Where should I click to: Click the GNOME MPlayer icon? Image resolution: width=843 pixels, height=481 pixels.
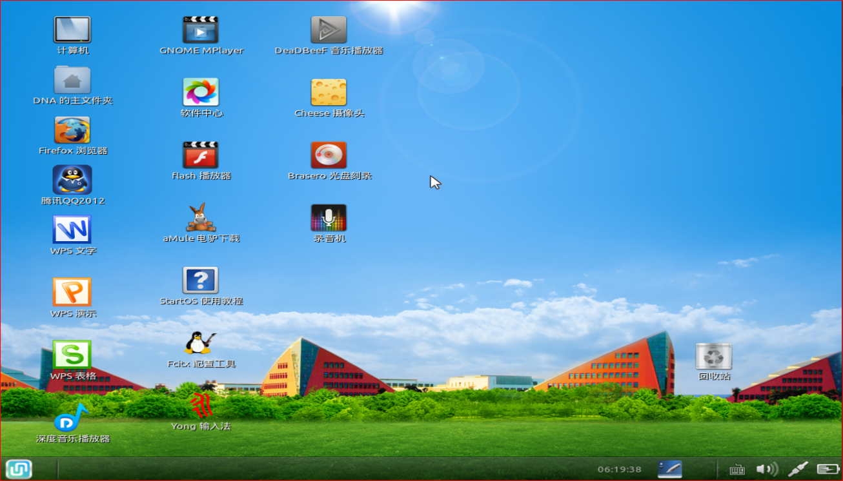point(201,30)
